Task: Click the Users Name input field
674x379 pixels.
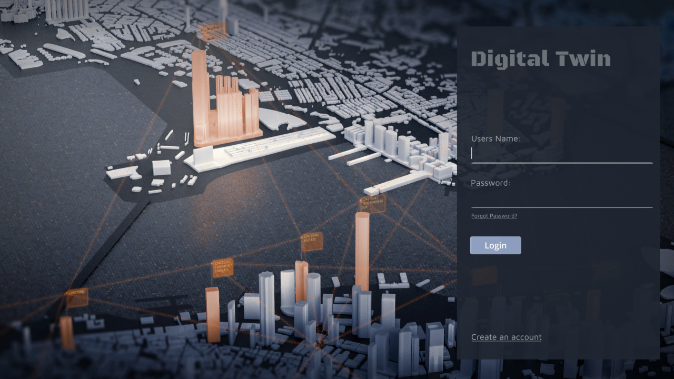Action: [x=561, y=154]
